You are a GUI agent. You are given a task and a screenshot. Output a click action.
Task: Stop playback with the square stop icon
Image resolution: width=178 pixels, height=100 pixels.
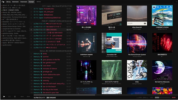15,97
